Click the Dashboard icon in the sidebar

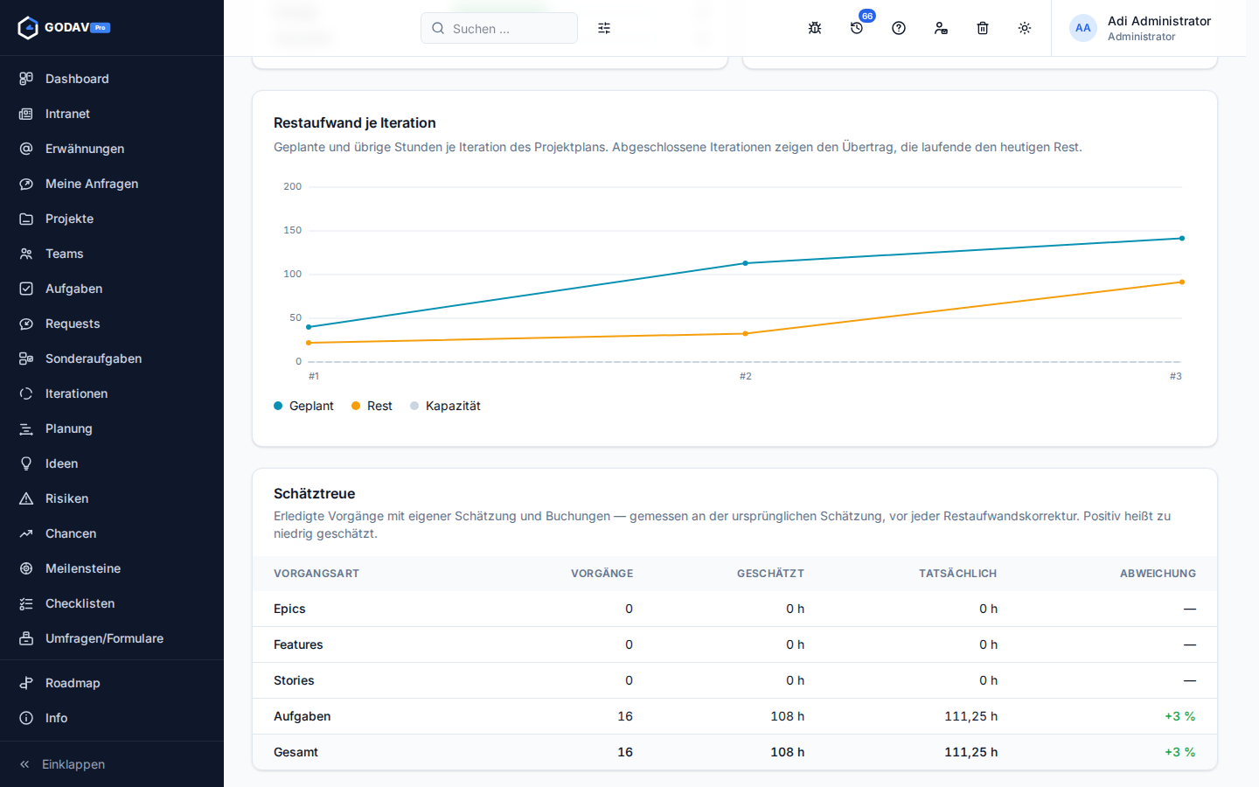tap(26, 79)
